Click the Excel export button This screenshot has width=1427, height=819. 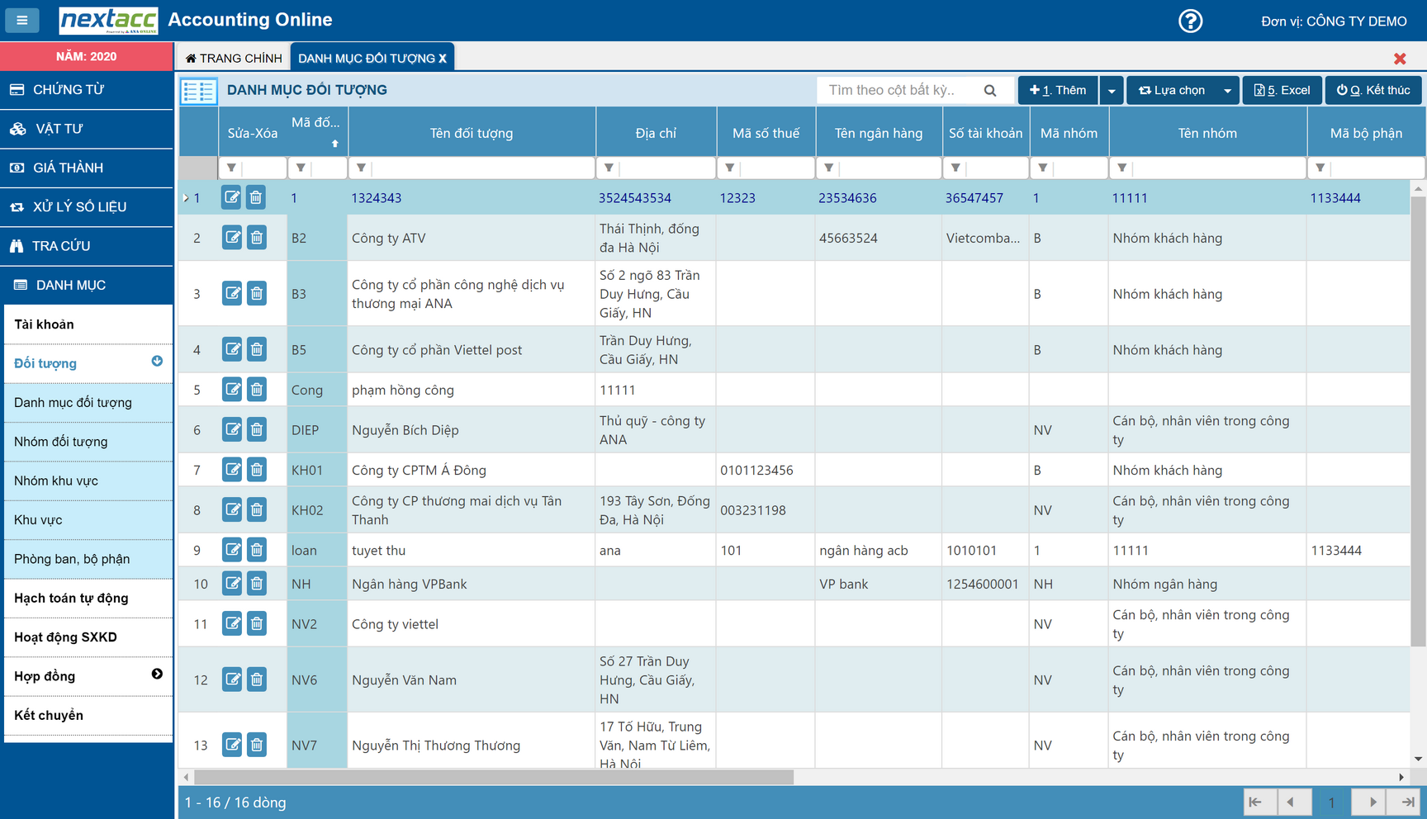[1282, 91]
